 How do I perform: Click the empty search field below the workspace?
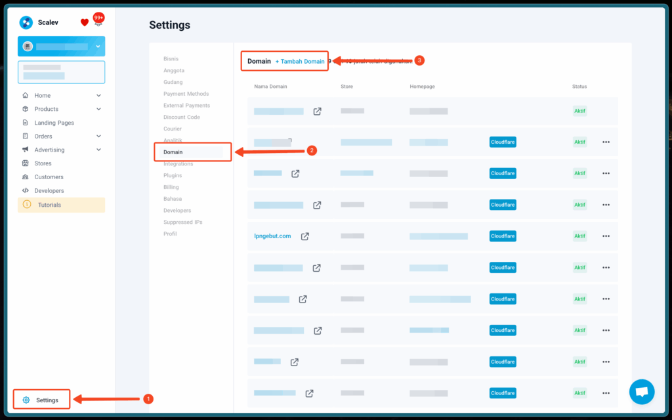[x=61, y=72]
